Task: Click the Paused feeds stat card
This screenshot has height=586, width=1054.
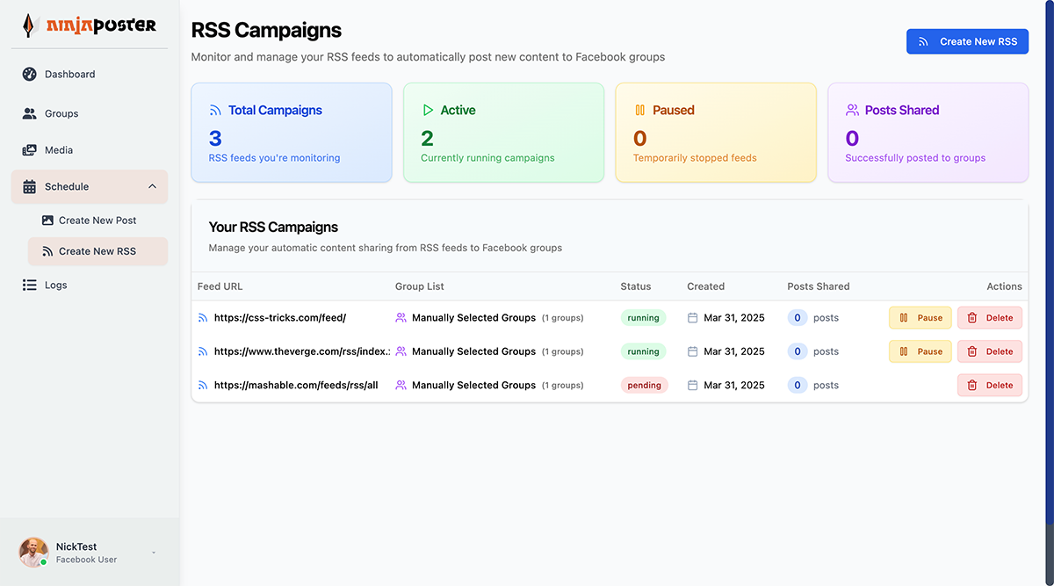Action: point(716,133)
